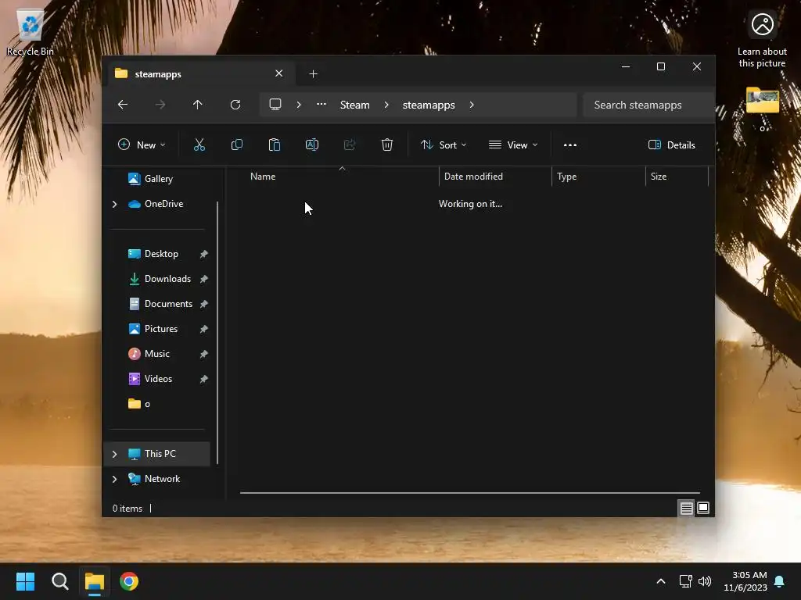Select the steamapps tab
The height and width of the screenshot is (600, 801).
click(x=199, y=74)
